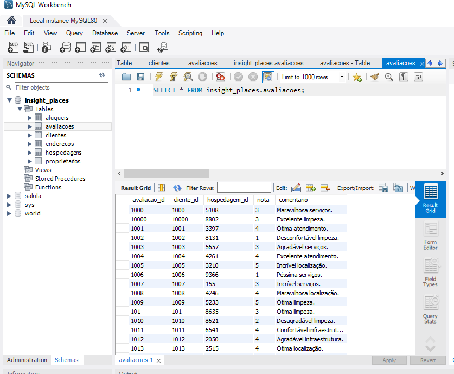Open the Form Editor panel
This screenshot has width=454, height=374.
[430, 236]
